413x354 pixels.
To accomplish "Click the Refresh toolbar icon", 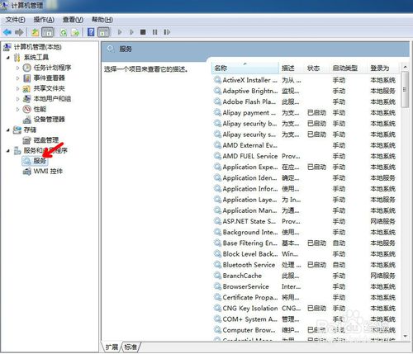I will (x=64, y=32).
